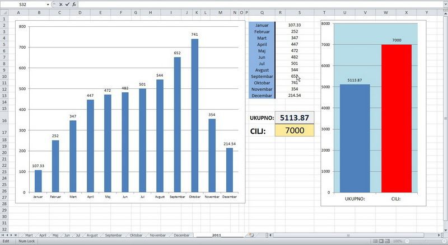Select column A header

tap(18, 12)
